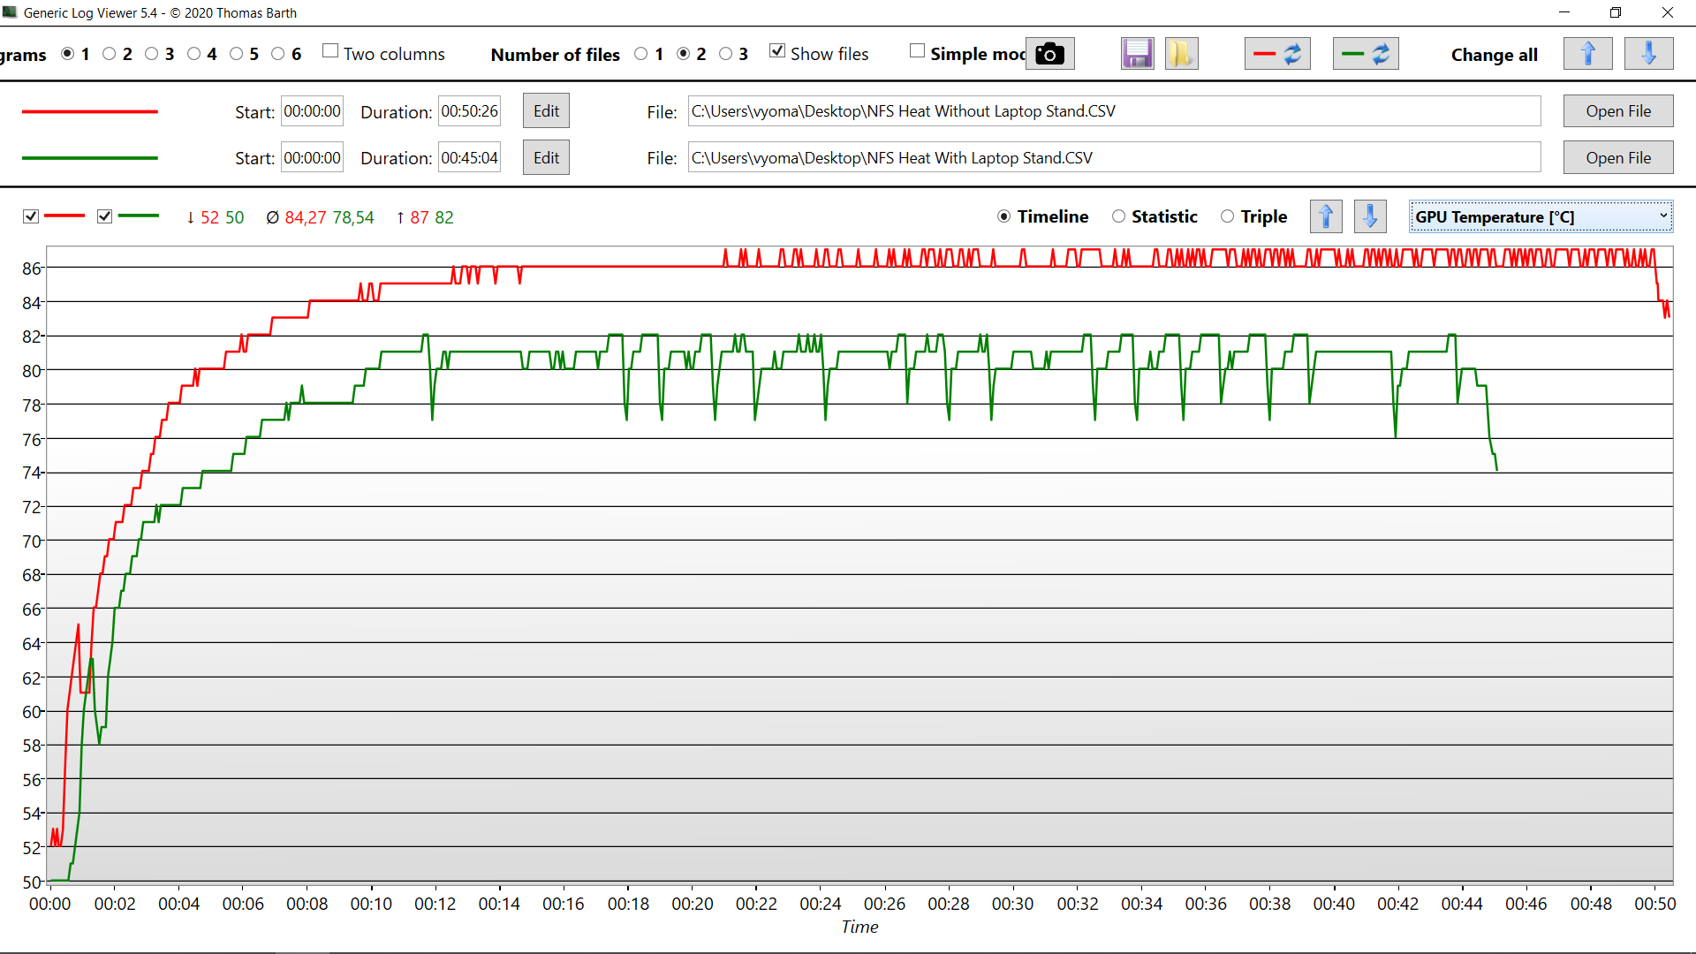Image resolution: width=1696 pixels, height=954 pixels.
Task: Click the up arrow beside Triple option
Action: 1326,216
